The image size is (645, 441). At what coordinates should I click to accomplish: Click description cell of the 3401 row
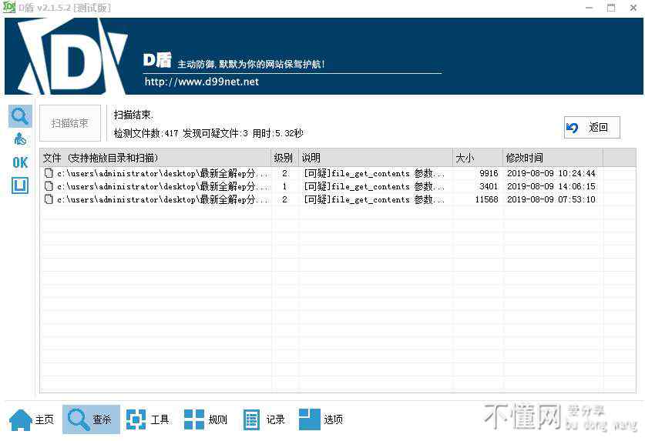(375, 186)
